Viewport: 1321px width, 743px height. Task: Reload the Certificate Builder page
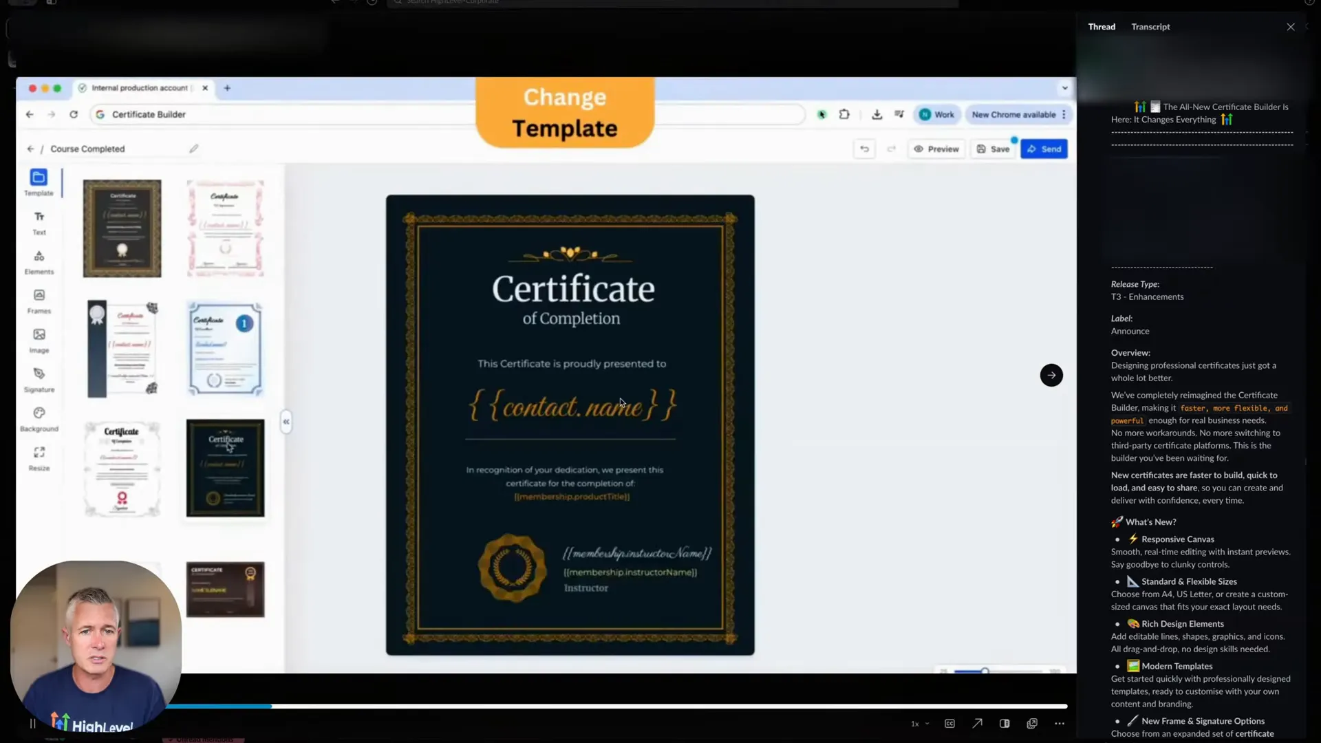pyautogui.click(x=74, y=114)
